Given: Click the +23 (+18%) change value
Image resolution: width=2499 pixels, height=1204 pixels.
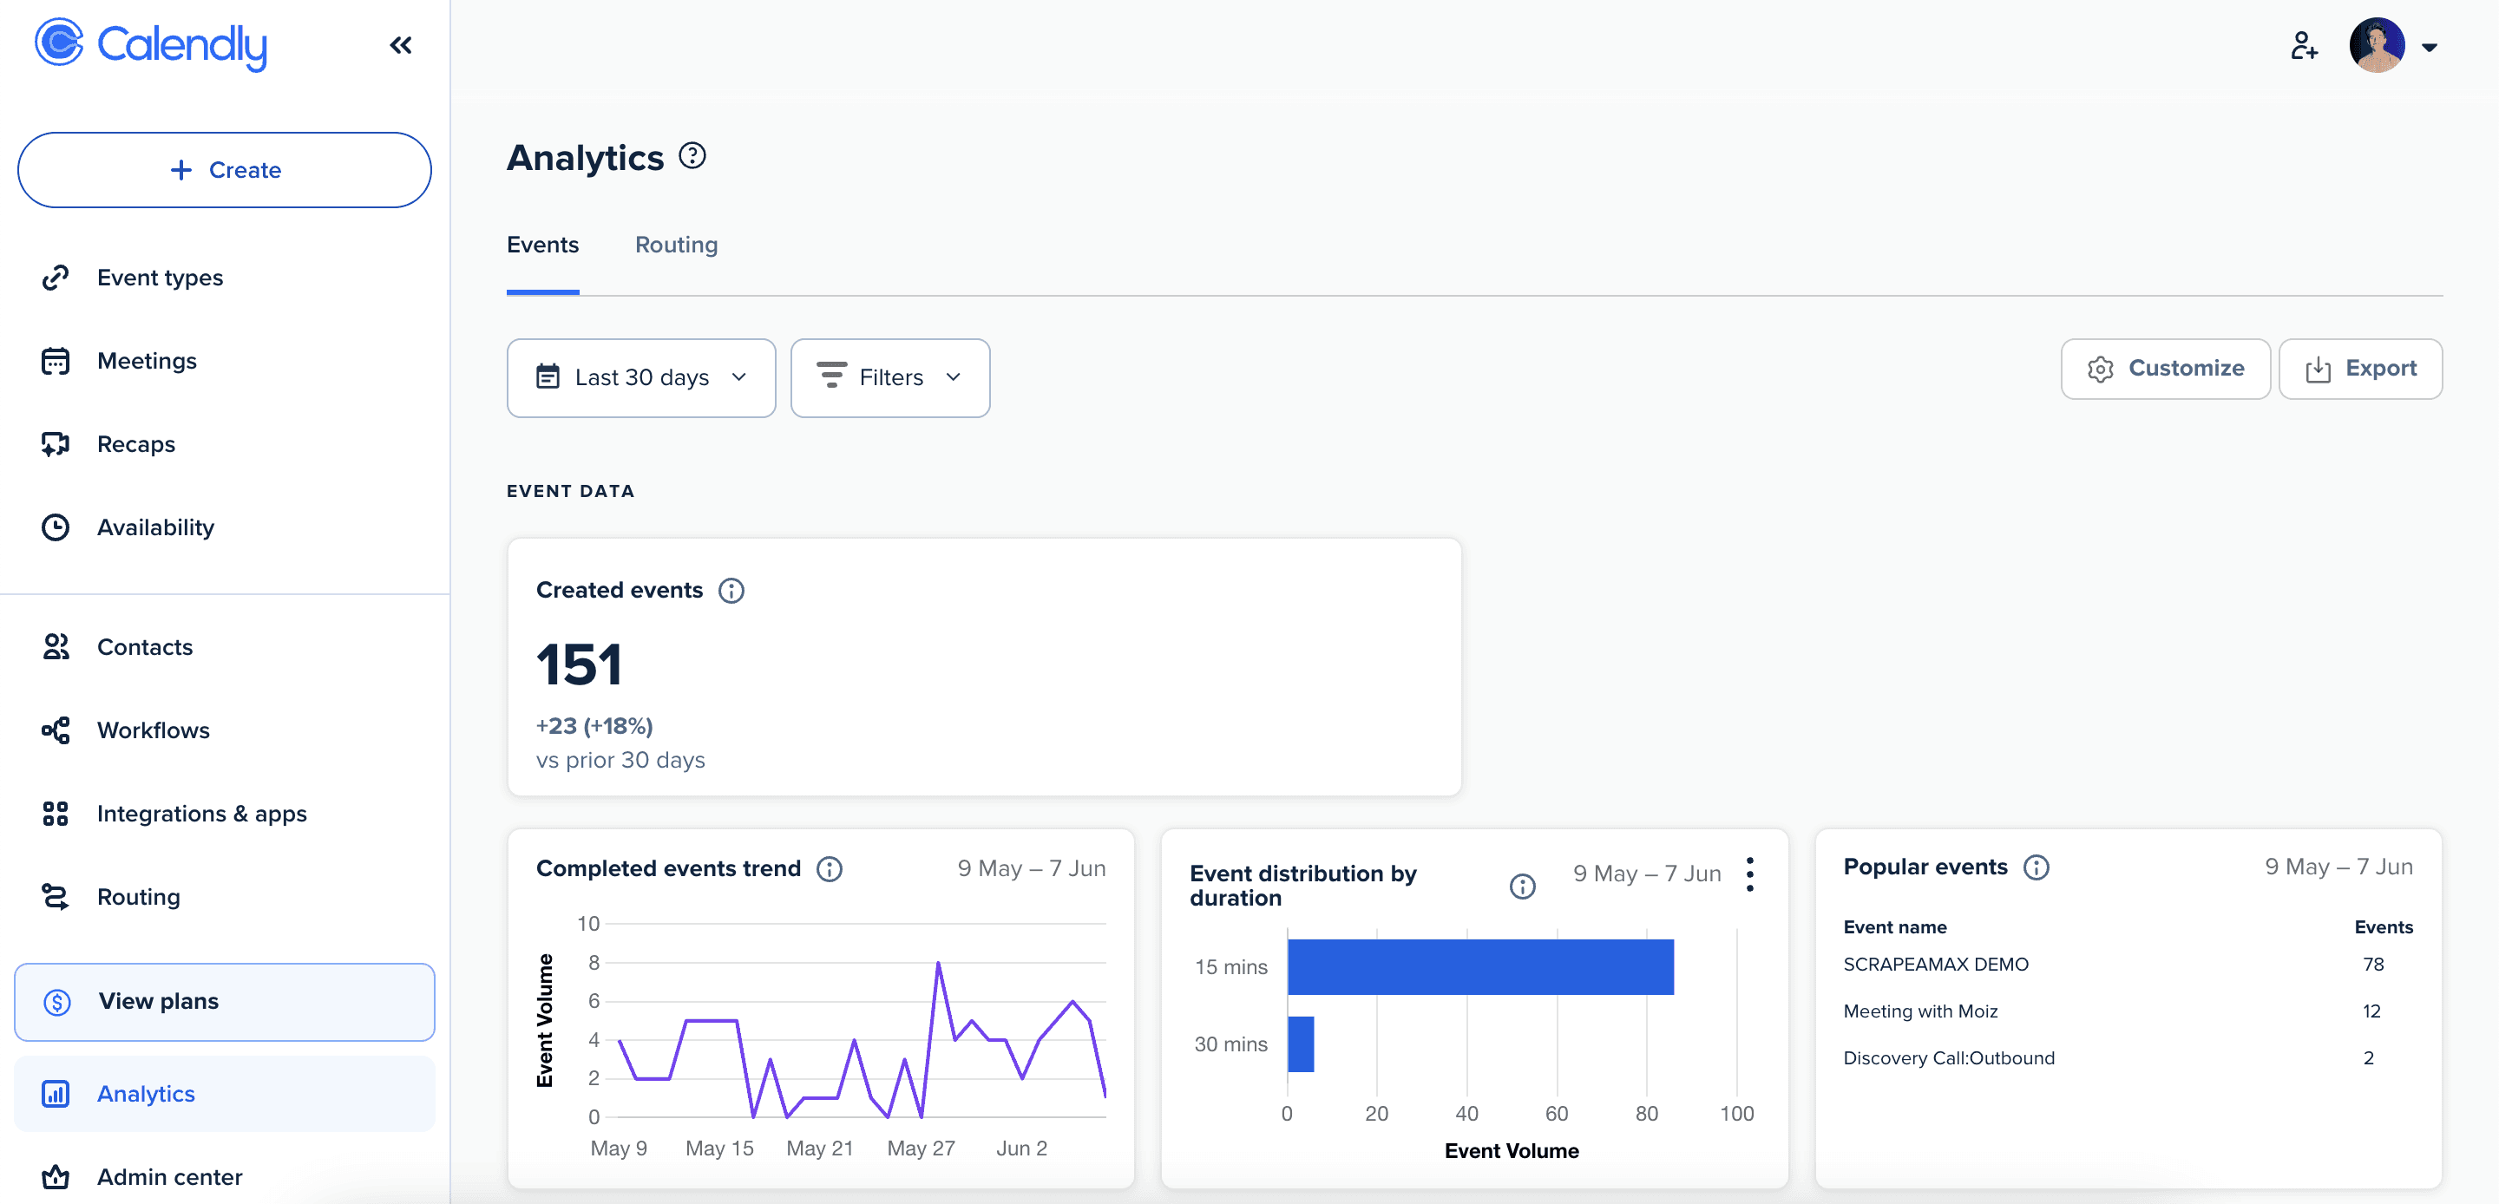Looking at the screenshot, I should pyautogui.click(x=594, y=727).
